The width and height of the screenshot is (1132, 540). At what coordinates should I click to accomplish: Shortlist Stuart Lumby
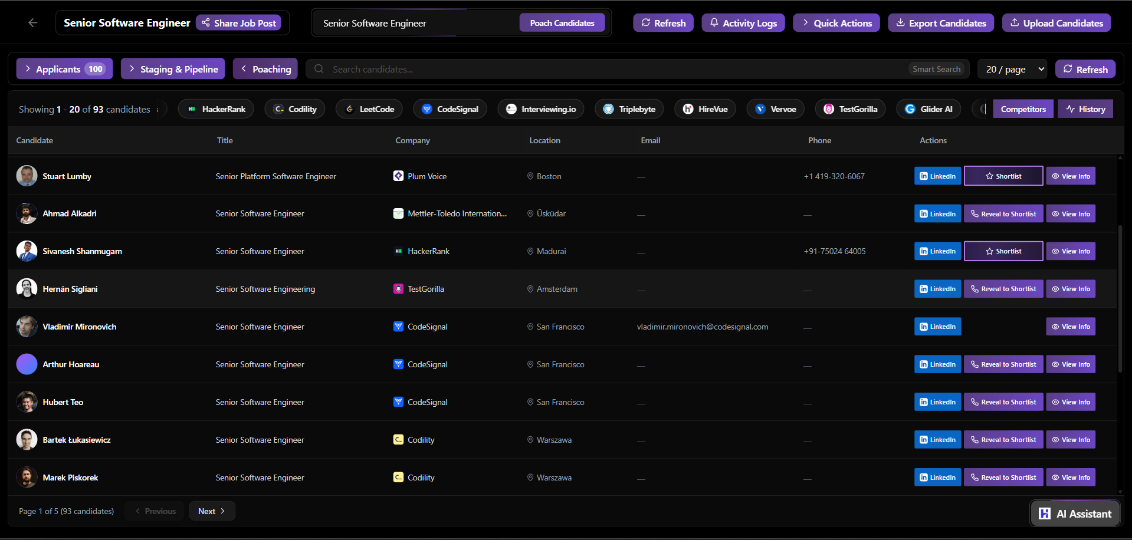[1003, 176]
